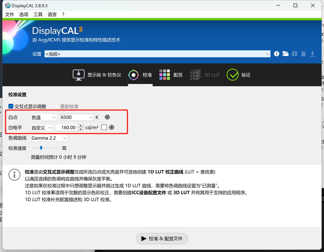Click the whitepoint measurement target icon
This screenshot has height=252, width=324.
pyautogui.click(x=107, y=117)
